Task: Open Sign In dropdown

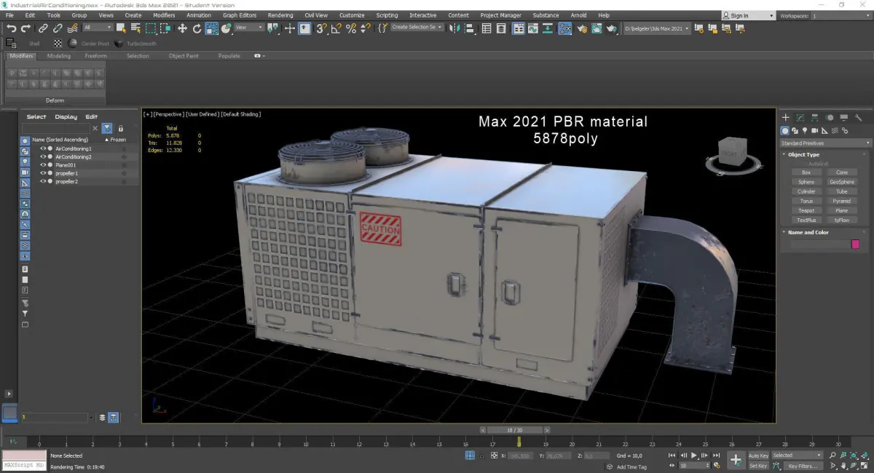Action: [748, 15]
